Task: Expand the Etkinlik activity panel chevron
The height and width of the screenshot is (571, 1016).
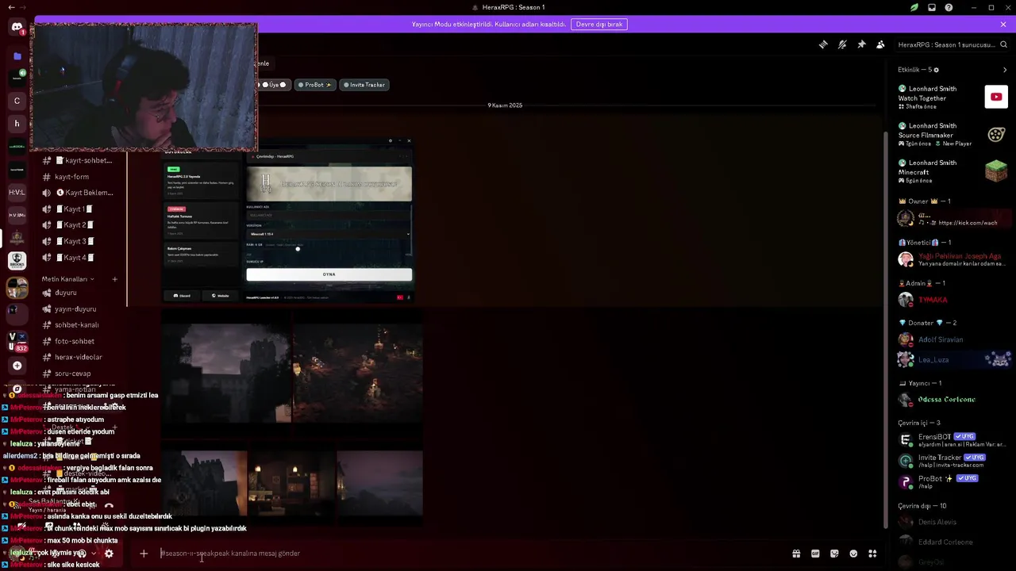Action: tap(1005, 70)
